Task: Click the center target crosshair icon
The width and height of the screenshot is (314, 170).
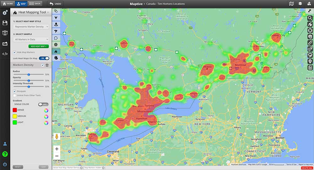Action: click(x=310, y=31)
